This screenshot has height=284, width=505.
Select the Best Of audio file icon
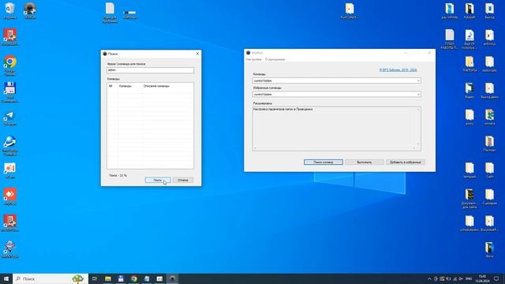[x=469, y=39]
